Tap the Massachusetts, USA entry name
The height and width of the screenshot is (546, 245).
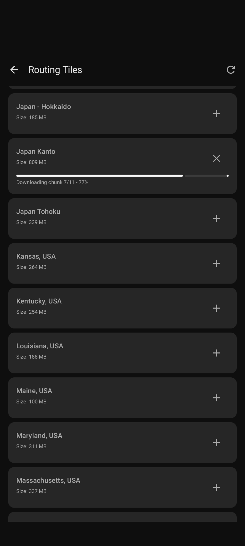tap(48, 481)
